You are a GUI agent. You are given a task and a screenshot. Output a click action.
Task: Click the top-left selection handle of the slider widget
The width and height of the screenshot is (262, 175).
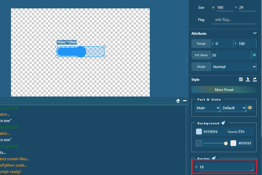(57, 47)
